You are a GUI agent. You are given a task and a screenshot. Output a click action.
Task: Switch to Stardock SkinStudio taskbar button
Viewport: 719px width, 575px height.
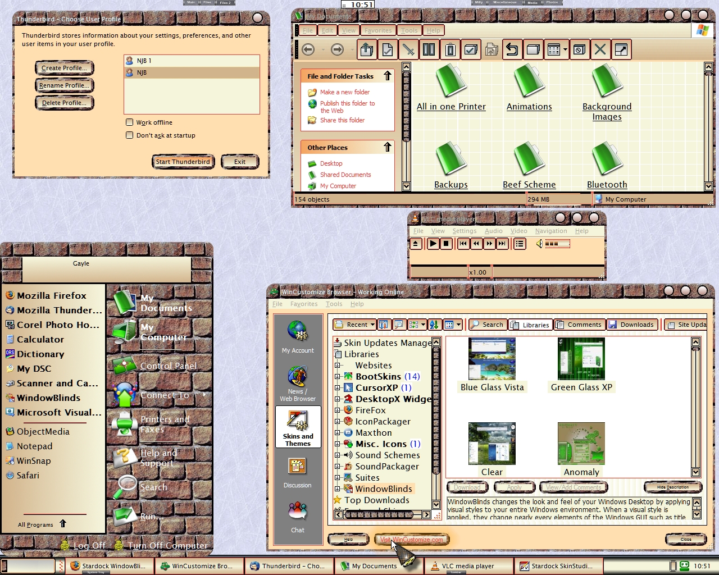[x=559, y=566]
